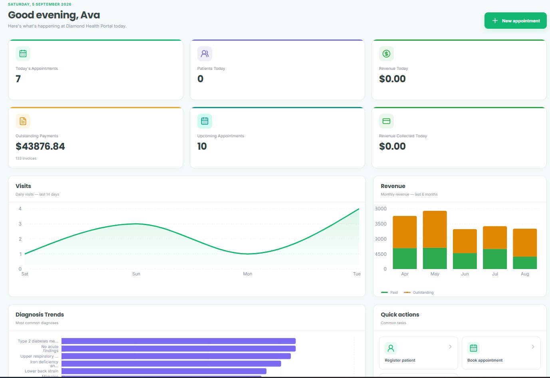The image size is (550, 378).
Task: Click the "Diagnosis Trends" heading
Action: pyautogui.click(x=40, y=315)
